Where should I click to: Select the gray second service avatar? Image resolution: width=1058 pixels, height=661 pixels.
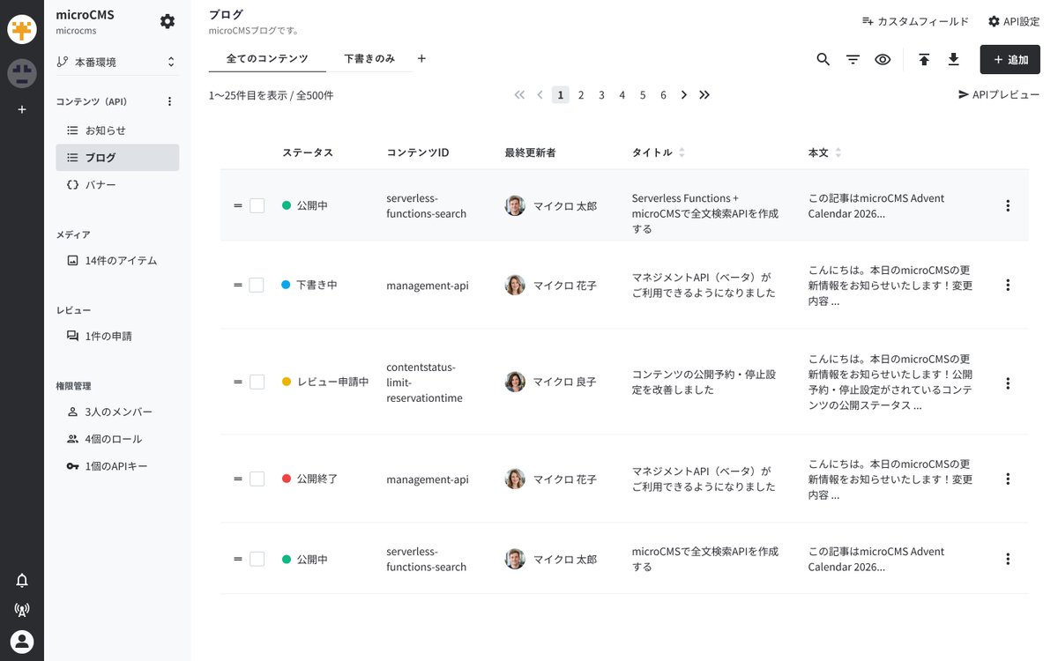(x=22, y=73)
